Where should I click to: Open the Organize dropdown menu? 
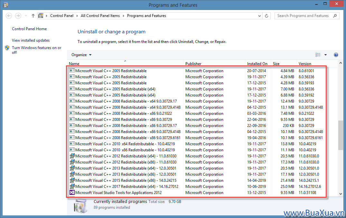point(81,55)
